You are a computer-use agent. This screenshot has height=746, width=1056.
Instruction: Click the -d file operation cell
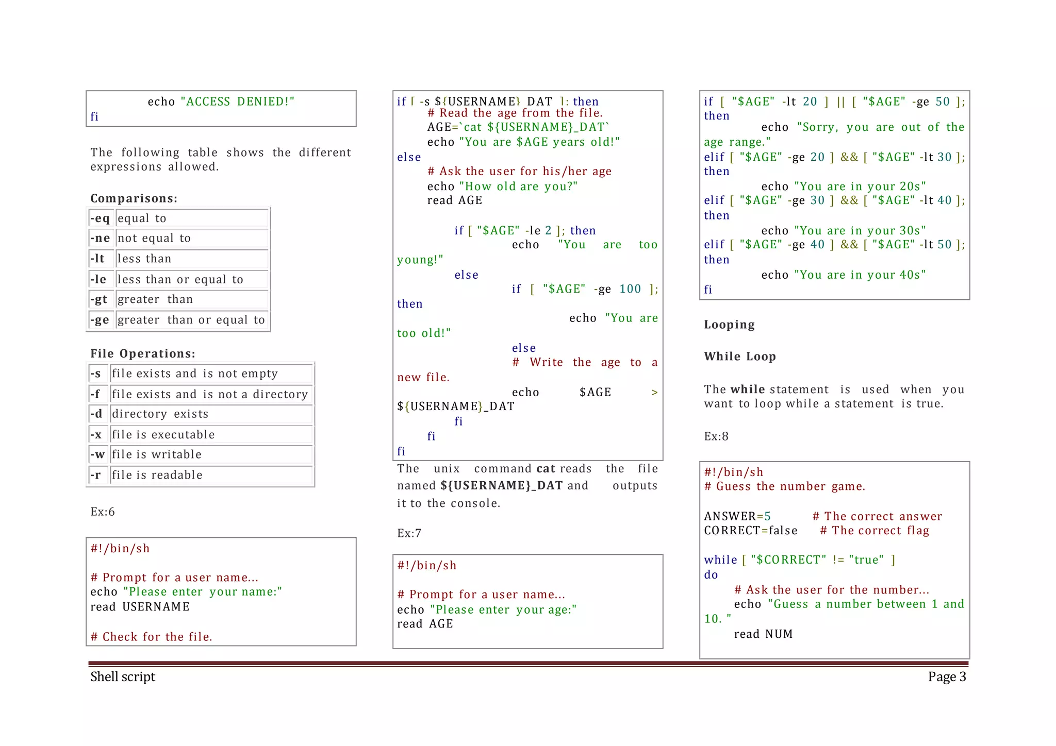tap(96, 414)
